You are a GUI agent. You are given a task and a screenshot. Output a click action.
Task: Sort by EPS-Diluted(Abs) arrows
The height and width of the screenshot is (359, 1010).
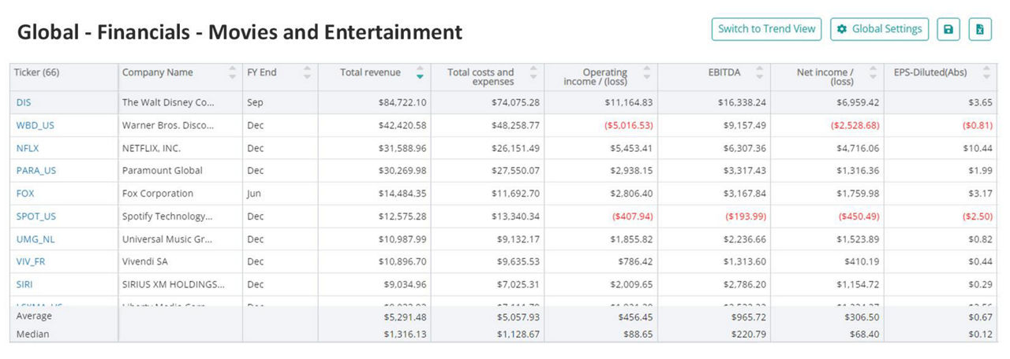(986, 72)
